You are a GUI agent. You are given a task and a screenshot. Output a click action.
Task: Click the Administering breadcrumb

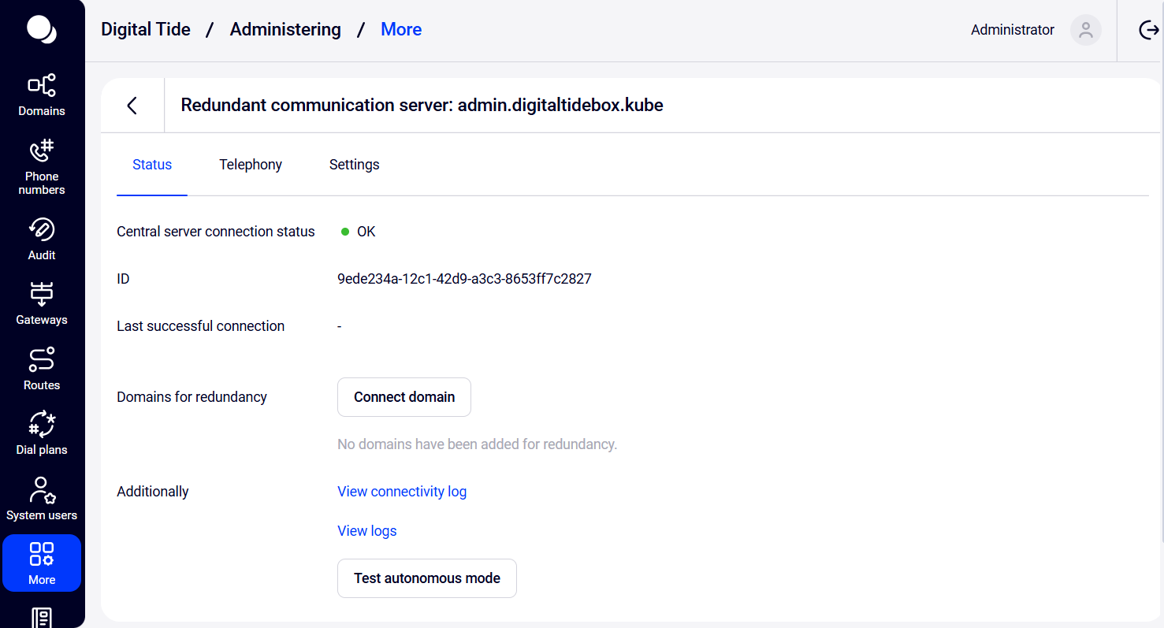pos(285,30)
